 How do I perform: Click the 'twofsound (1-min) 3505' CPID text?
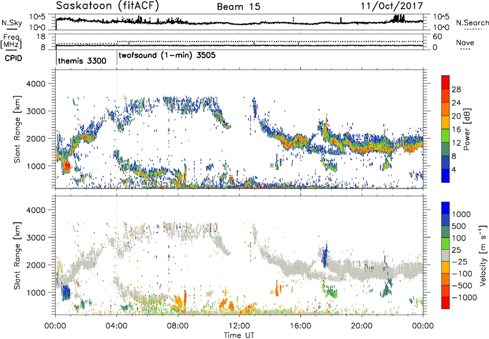tap(167, 56)
